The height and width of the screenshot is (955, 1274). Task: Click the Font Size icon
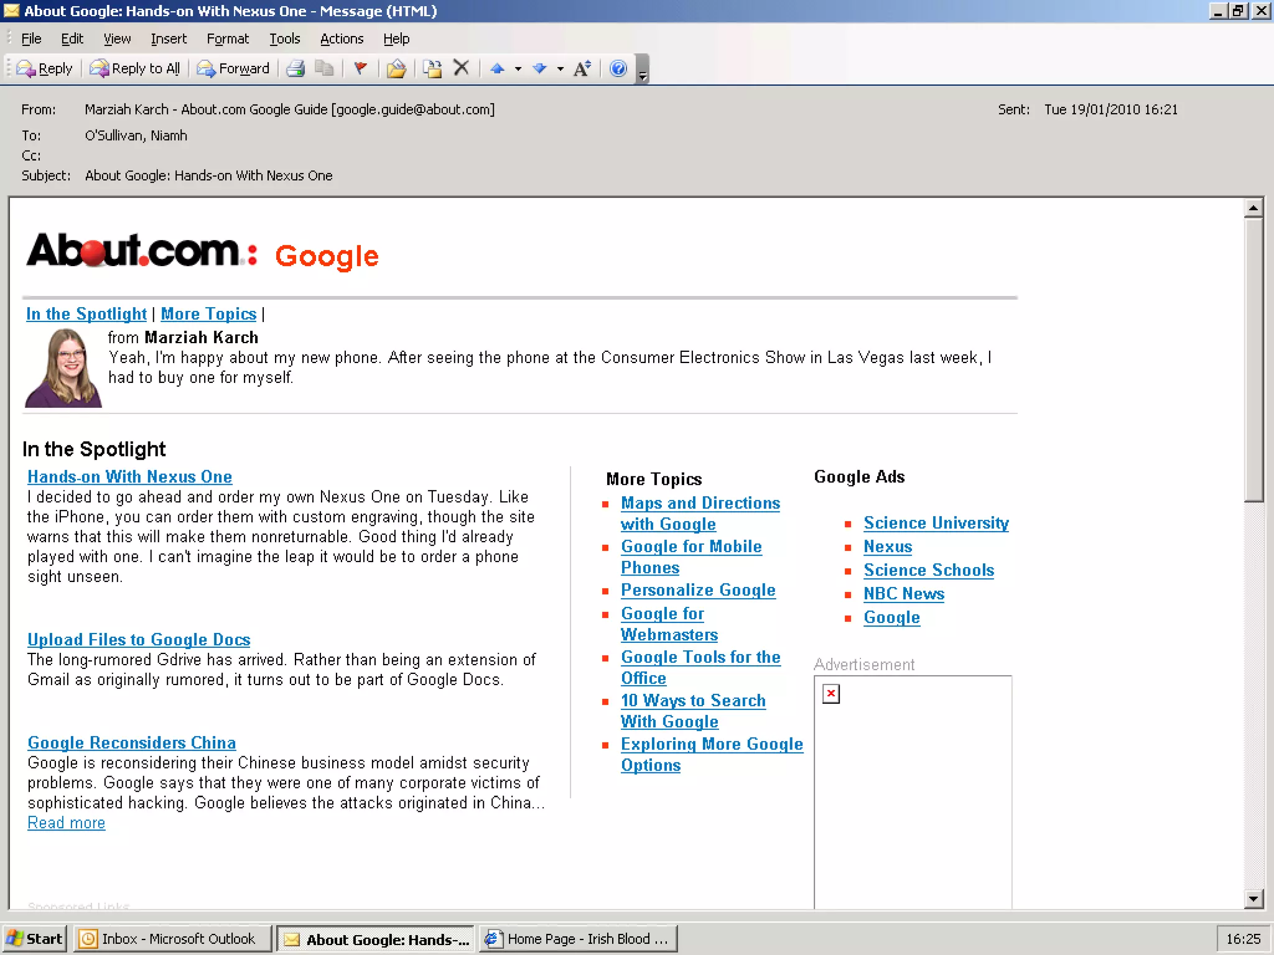(582, 68)
